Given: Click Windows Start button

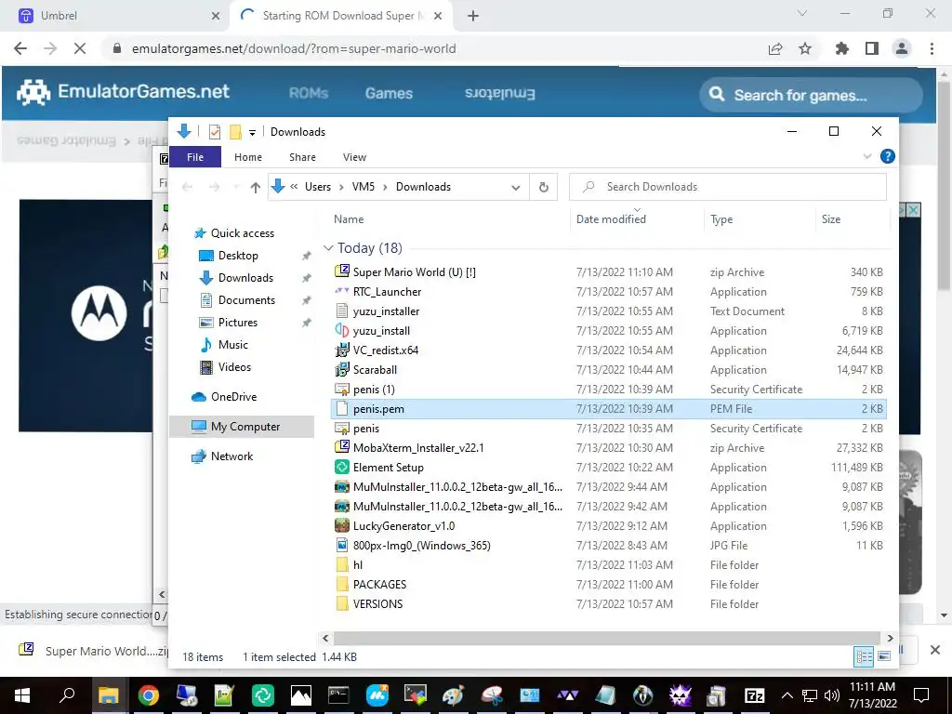Looking at the screenshot, I should pyautogui.click(x=22, y=695).
